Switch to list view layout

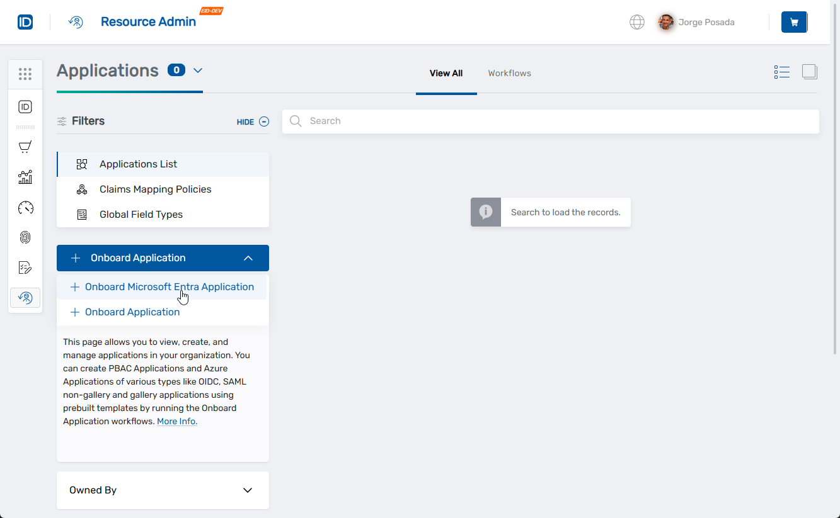coord(781,71)
